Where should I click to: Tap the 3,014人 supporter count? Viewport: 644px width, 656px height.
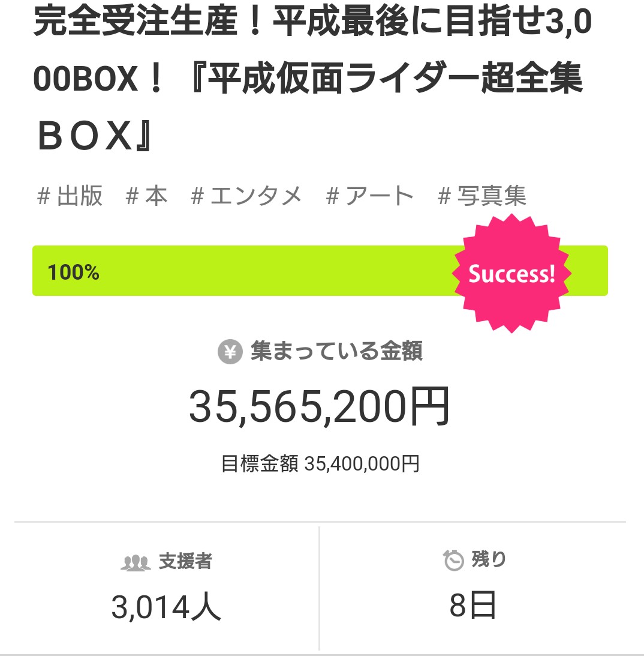coord(166,607)
